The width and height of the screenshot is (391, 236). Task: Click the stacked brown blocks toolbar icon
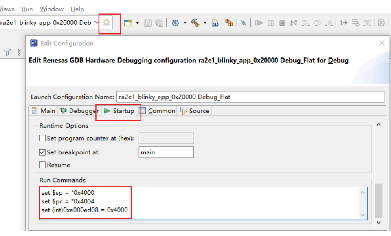tap(229, 23)
